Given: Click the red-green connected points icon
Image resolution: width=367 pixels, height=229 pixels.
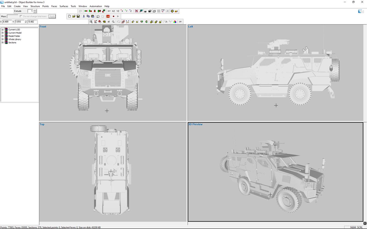Looking at the screenshot, I should click(86, 11).
